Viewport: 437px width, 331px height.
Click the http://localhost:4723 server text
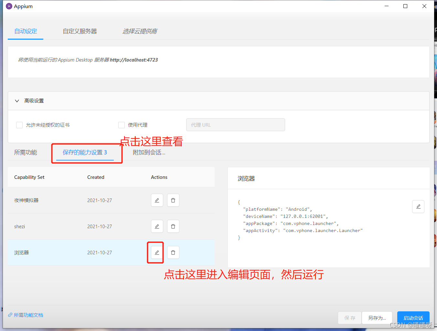pos(134,60)
